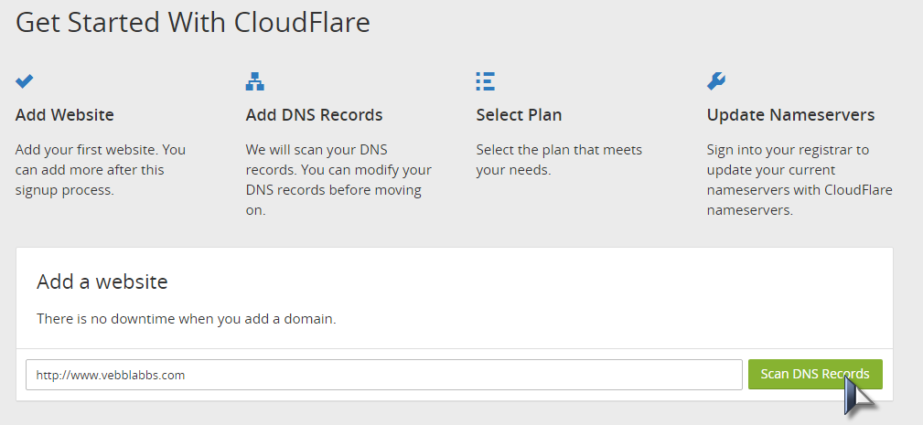Click the We will scan your DNS description
This screenshot has width=923, height=425.
point(338,180)
